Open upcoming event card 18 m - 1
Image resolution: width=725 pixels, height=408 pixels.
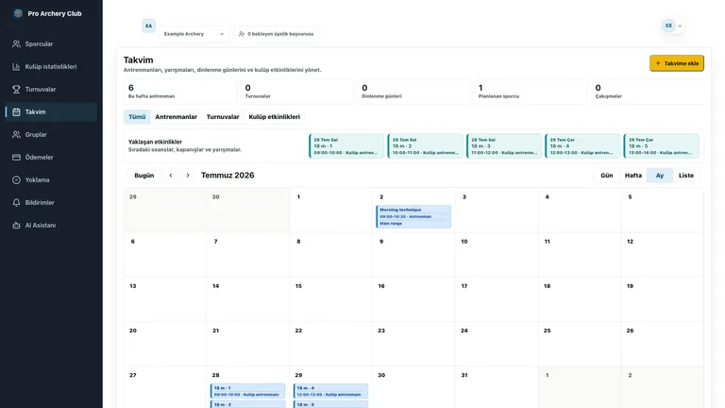(x=346, y=146)
